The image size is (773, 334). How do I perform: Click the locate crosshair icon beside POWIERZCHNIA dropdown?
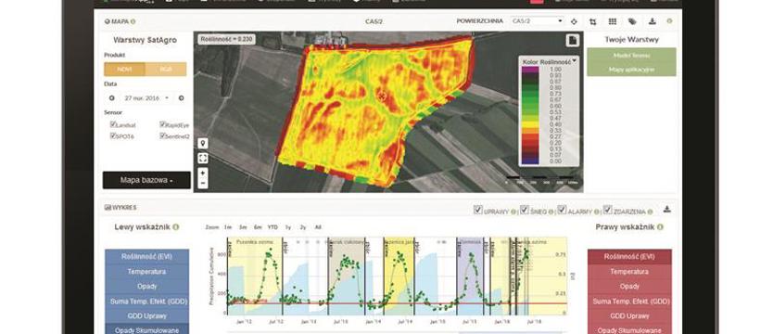[x=574, y=21]
